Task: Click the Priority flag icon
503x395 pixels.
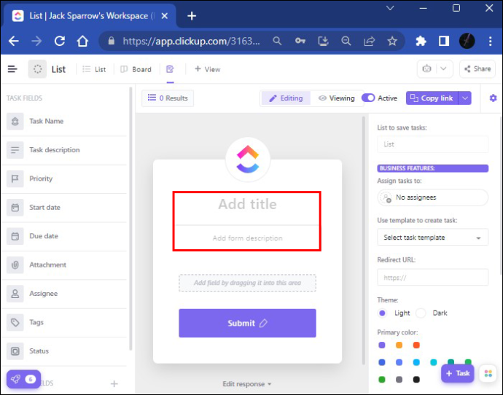Action: [15, 179]
